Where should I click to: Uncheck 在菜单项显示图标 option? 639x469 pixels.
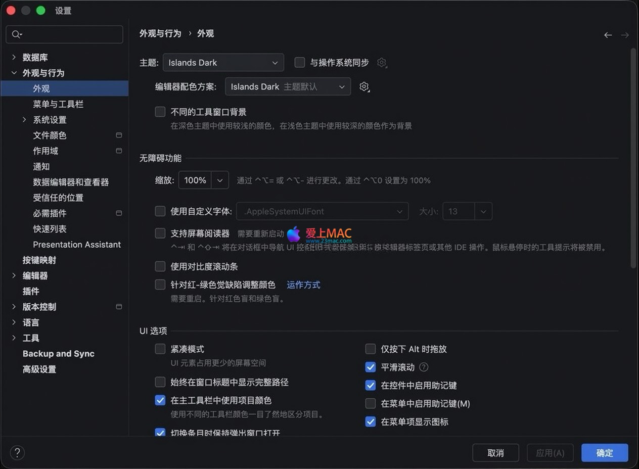click(x=371, y=422)
